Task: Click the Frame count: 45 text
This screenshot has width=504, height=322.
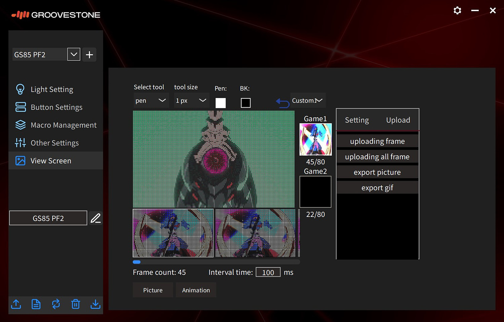Action: click(x=159, y=272)
